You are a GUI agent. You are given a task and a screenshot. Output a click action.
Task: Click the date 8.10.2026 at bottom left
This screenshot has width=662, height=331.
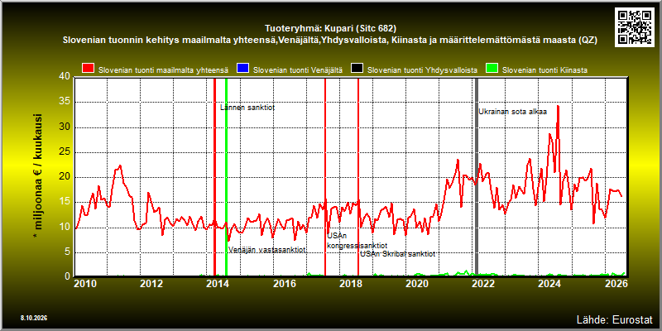point(33,318)
